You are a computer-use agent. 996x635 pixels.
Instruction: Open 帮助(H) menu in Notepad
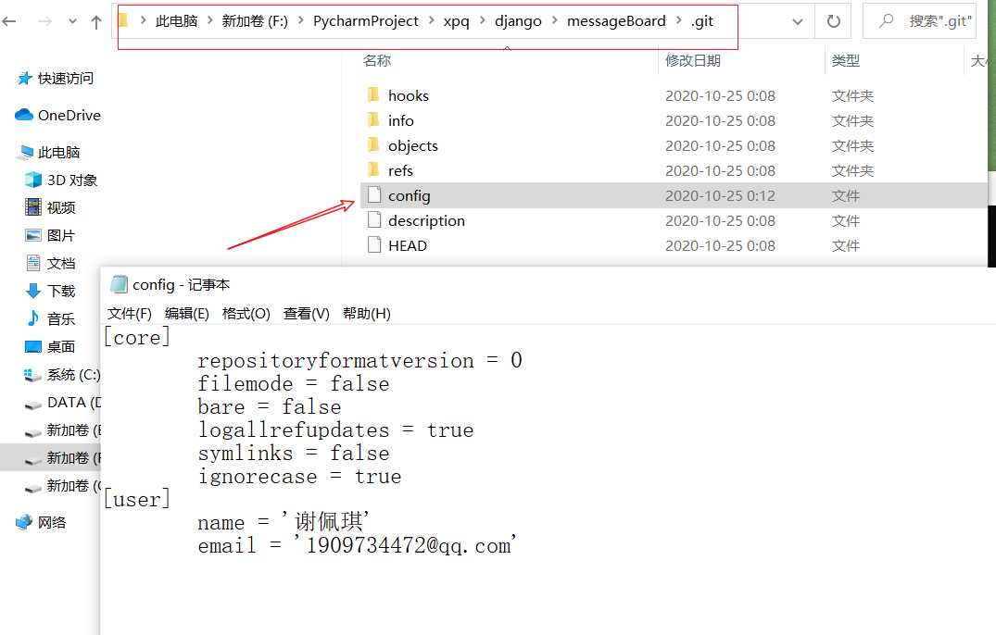pyautogui.click(x=367, y=314)
